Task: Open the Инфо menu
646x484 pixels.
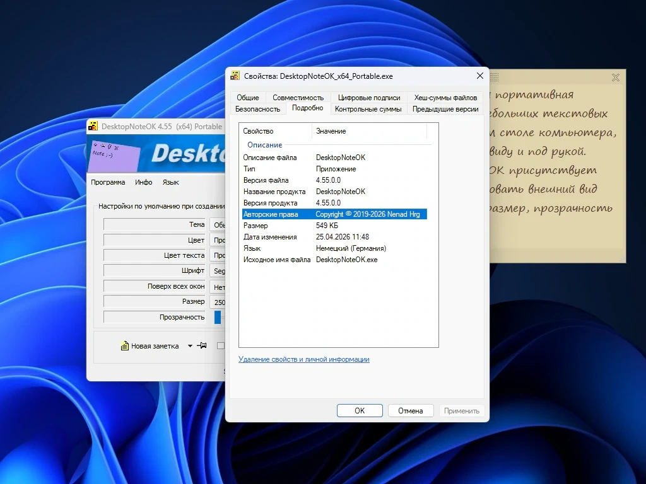Action: click(x=143, y=182)
